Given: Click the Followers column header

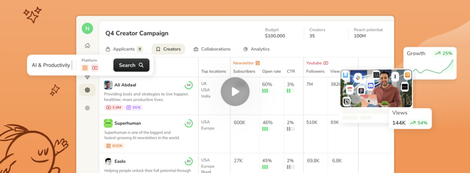Looking at the screenshot, I should 315,72.
